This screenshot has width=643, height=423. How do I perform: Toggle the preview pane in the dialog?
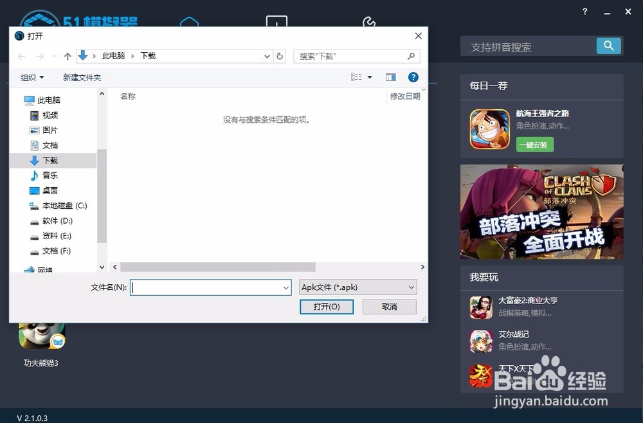[390, 77]
